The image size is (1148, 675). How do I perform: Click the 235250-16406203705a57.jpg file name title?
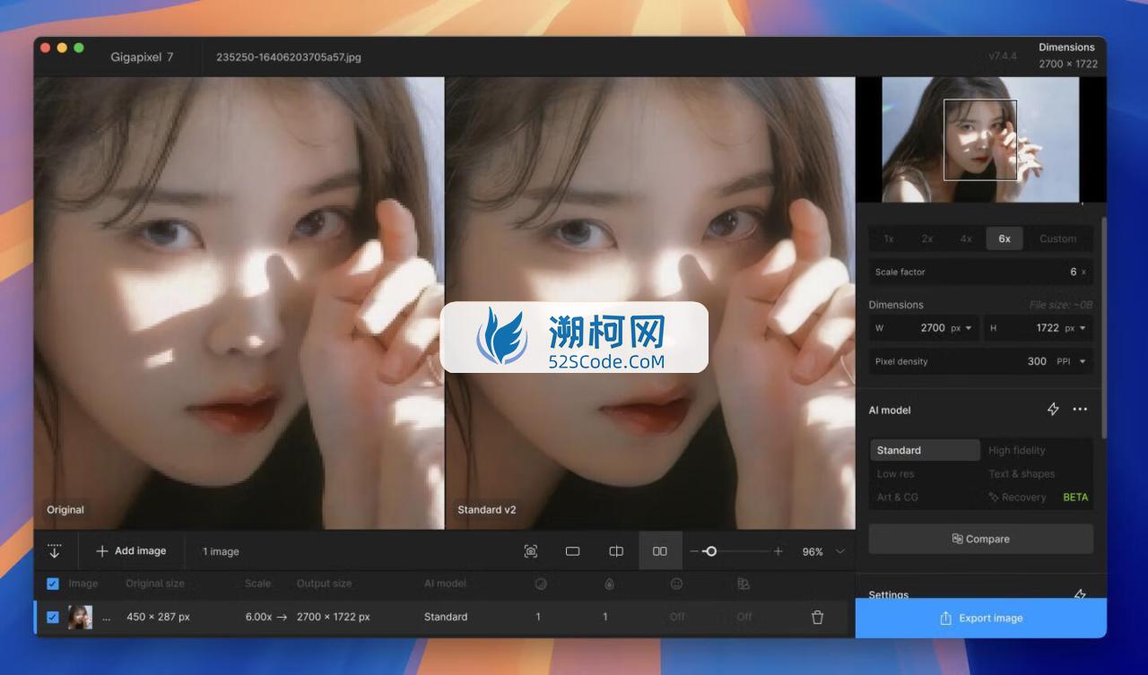click(x=289, y=56)
